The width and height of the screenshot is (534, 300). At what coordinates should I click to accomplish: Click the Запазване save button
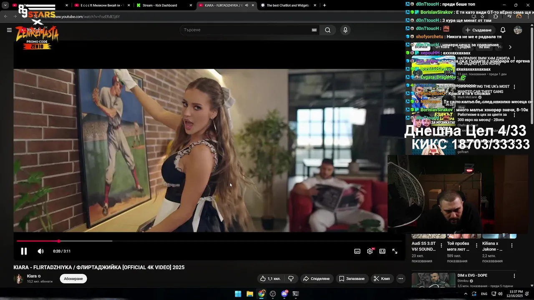pos(352,279)
